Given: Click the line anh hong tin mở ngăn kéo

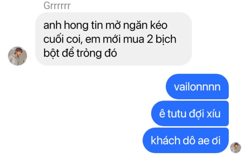Looking at the screenshot, I should (105, 25).
